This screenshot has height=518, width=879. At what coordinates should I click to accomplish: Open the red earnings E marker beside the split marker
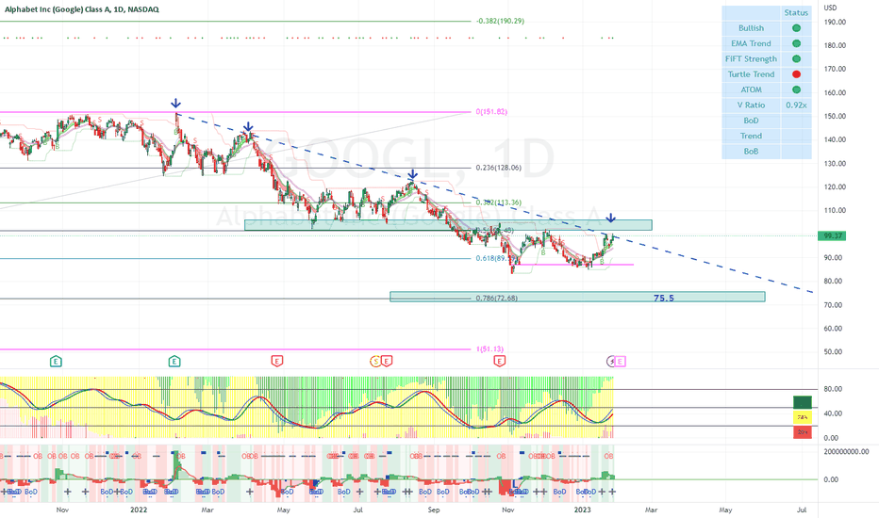(387, 362)
